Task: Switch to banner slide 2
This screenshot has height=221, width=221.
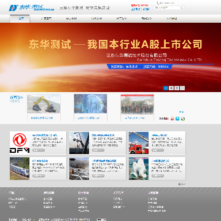Action: click(171, 88)
